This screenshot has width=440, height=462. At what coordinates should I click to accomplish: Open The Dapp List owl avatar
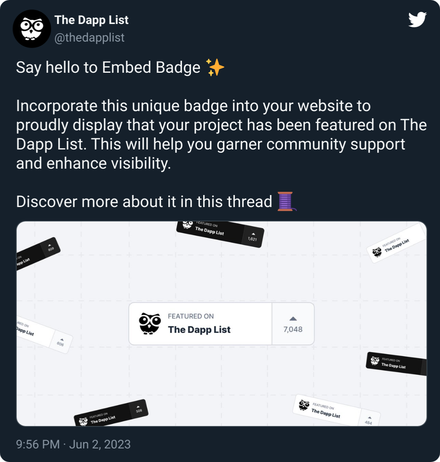pos(32,29)
